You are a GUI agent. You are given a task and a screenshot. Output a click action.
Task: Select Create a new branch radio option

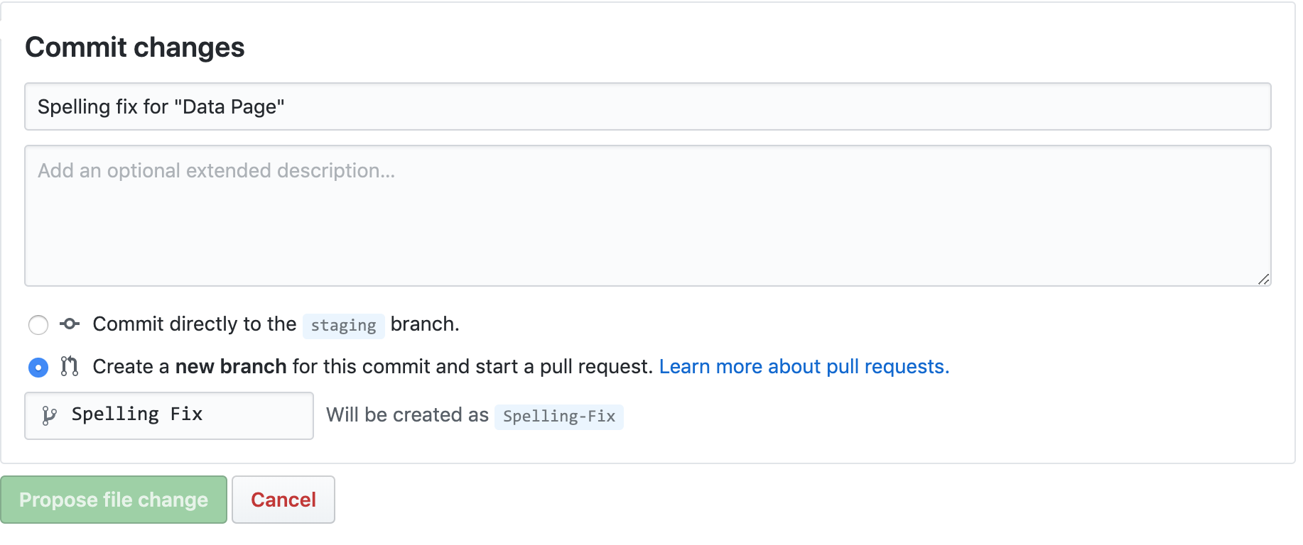(x=38, y=367)
